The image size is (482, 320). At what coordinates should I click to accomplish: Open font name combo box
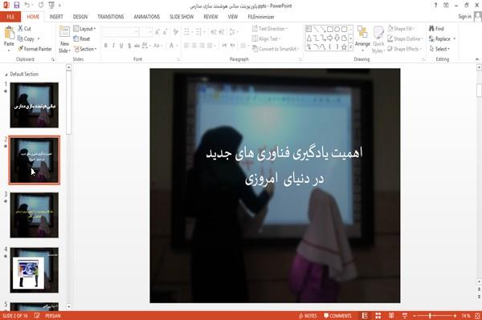(120, 32)
